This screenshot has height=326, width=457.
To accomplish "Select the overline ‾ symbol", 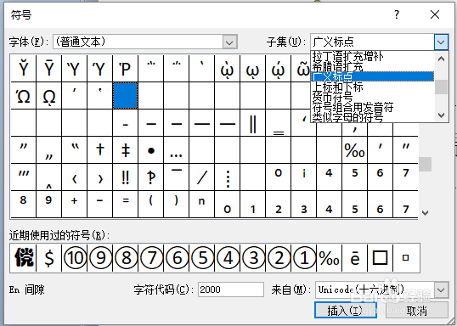I will [177, 177].
